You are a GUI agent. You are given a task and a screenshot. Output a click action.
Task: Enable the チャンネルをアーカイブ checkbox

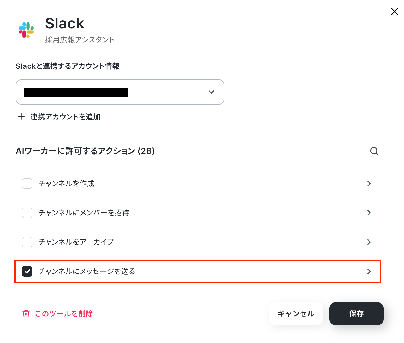(x=27, y=242)
